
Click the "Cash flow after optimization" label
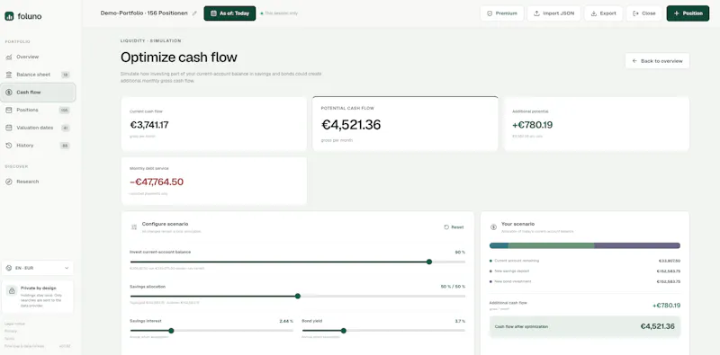(x=521, y=326)
